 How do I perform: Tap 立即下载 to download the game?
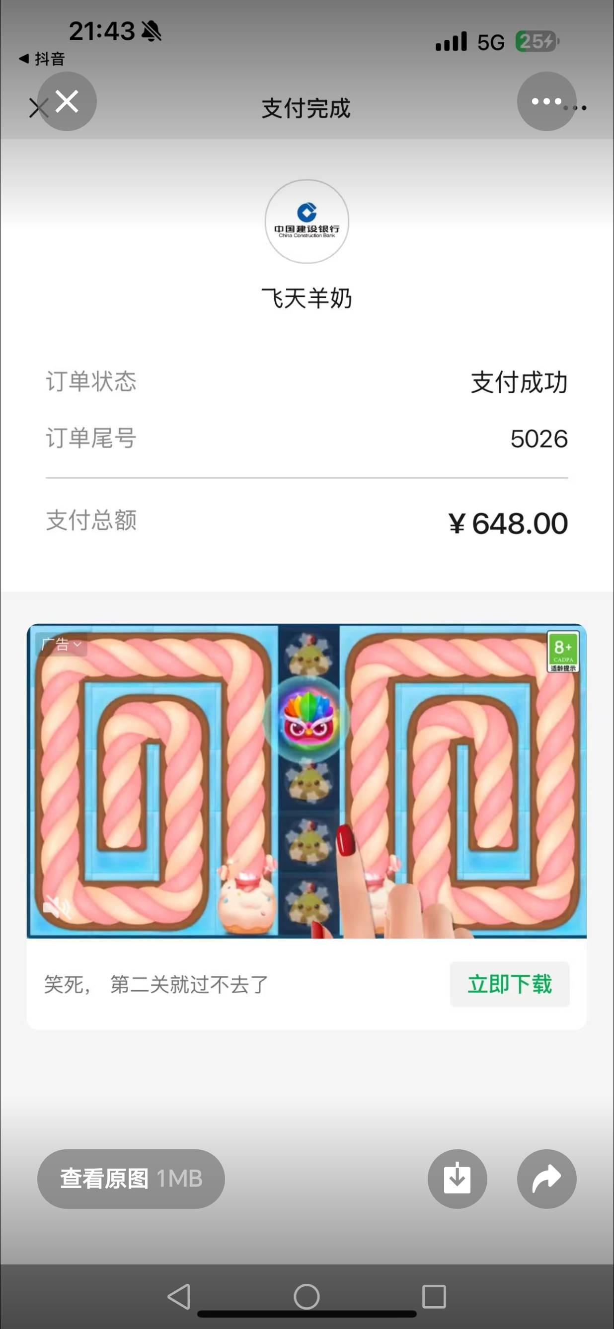coord(509,984)
